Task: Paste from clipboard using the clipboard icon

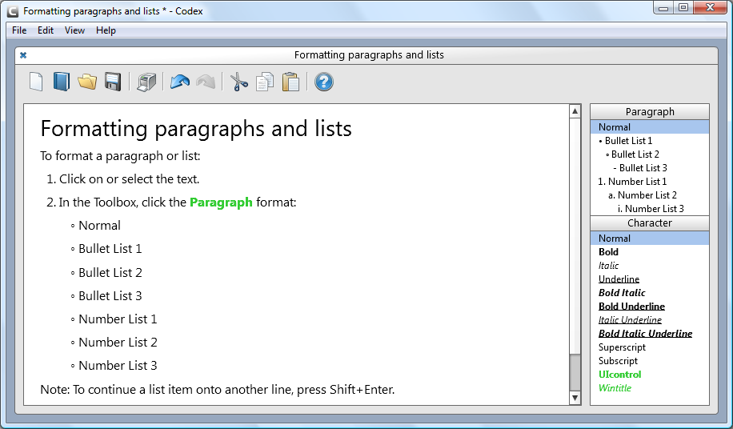Action: pos(291,82)
